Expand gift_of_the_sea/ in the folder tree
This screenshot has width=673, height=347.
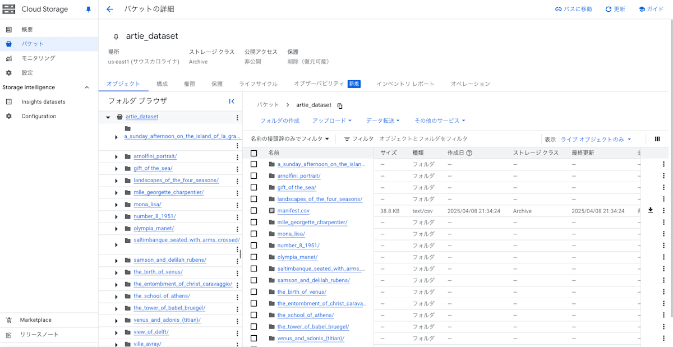pyautogui.click(x=116, y=168)
